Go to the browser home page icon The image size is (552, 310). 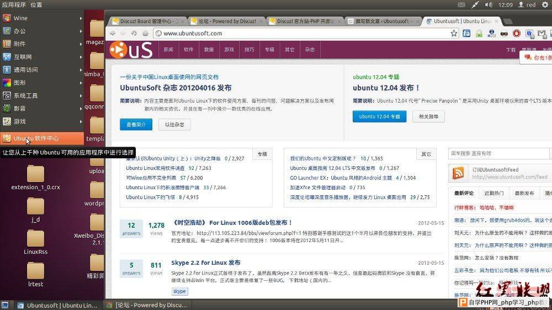tap(145, 33)
